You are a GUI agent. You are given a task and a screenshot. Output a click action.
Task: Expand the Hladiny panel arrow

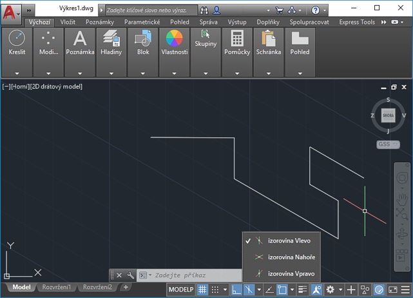point(111,74)
